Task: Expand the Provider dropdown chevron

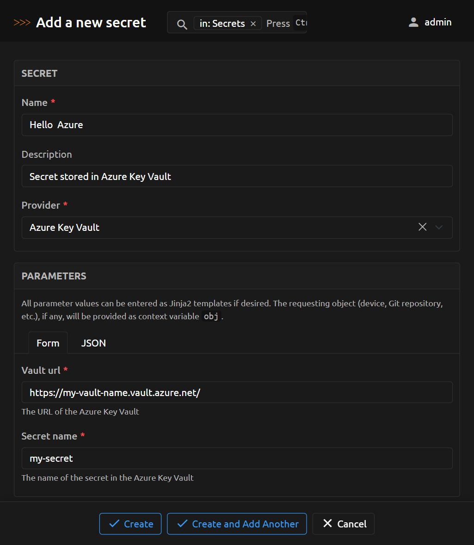Action: tap(439, 227)
